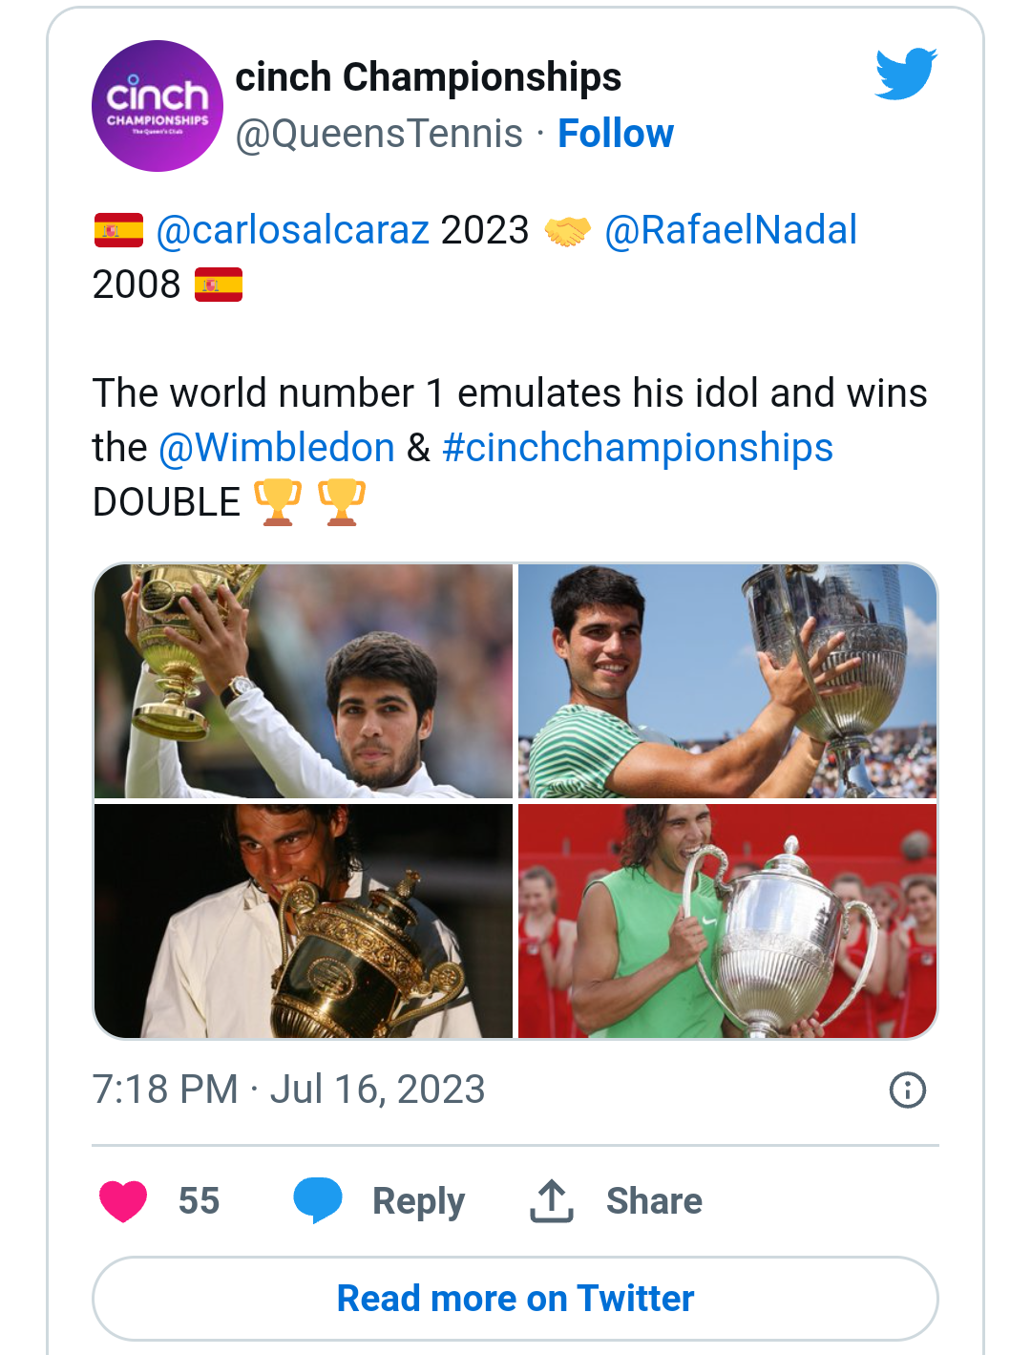Open Nadal biting Wimbledon trophy photo
Screen dimensions: 1031x1355
pyautogui.click(x=304, y=921)
